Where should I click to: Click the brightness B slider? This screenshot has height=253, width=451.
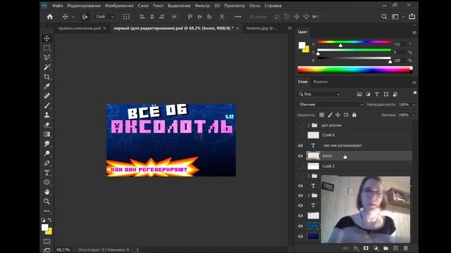pos(354,58)
